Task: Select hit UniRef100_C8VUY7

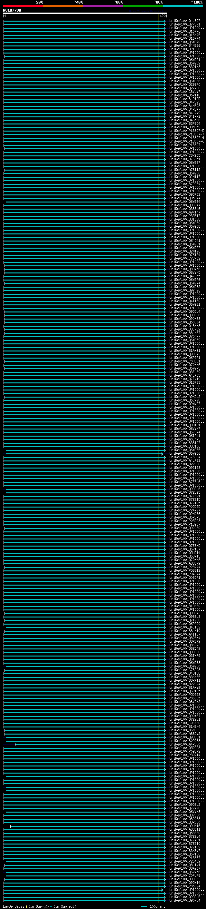Action: [185, 92]
